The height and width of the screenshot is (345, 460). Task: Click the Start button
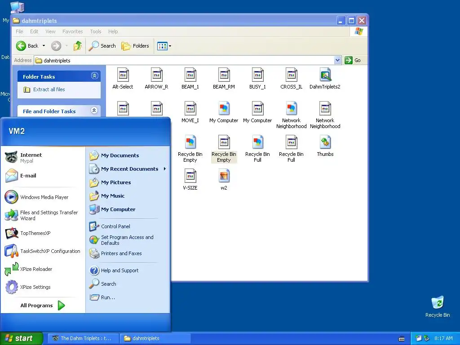[x=21, y=338]
